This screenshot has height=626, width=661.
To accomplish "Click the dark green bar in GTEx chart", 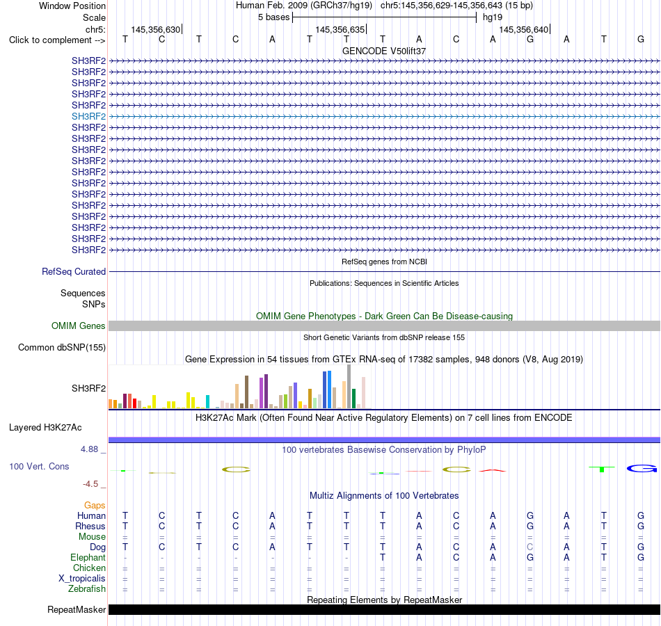I will 353,399.
